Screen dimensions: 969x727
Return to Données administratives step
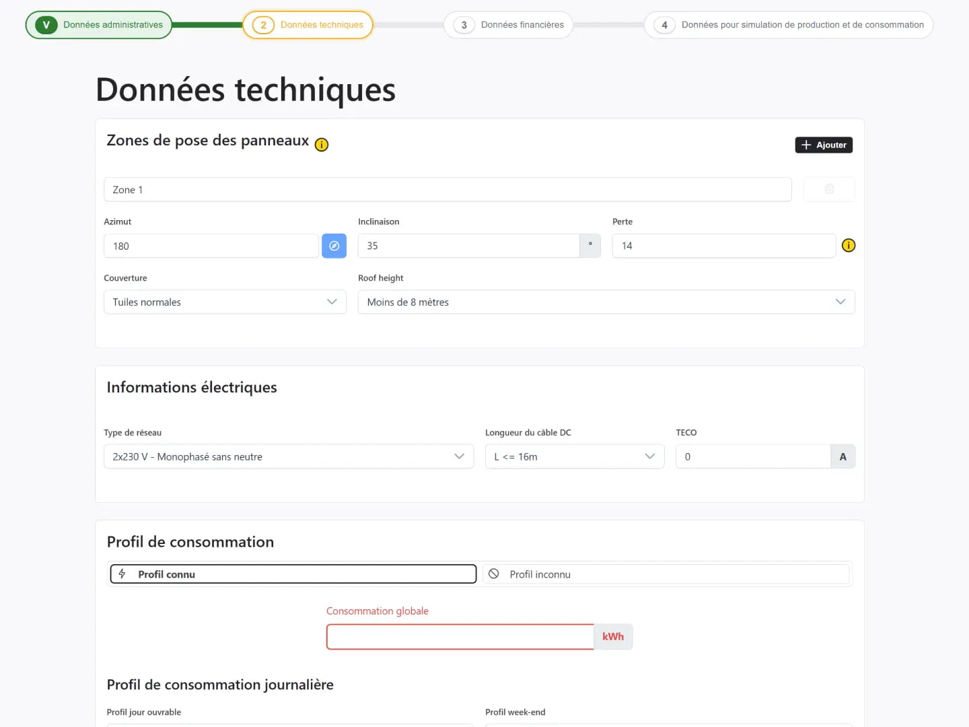99,25
